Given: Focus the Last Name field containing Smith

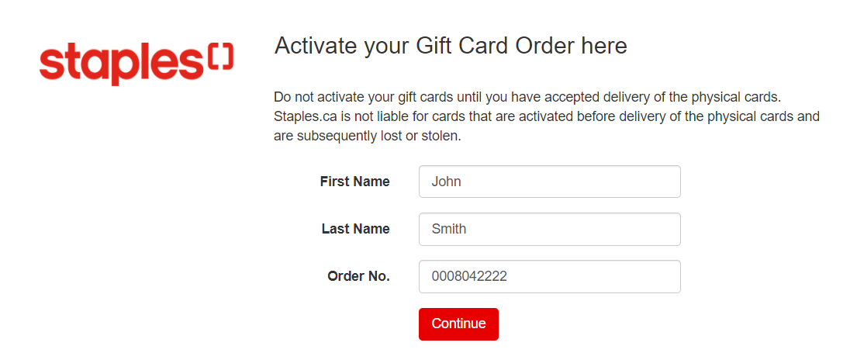Looking at the screenshot, I should [x=549, y=229].
